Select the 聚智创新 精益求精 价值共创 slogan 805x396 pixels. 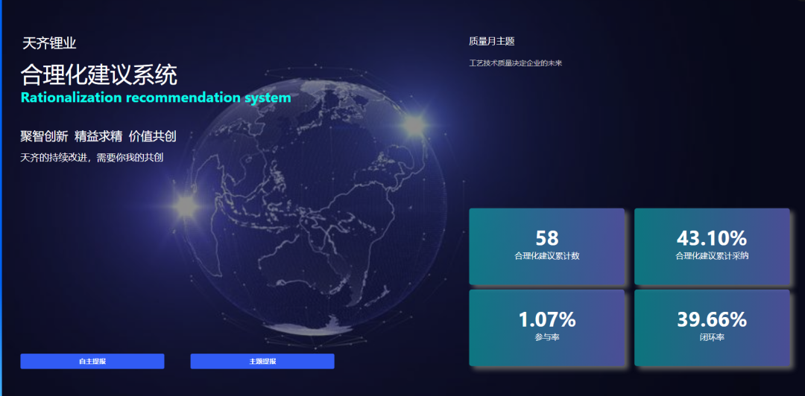pos(98,136)
